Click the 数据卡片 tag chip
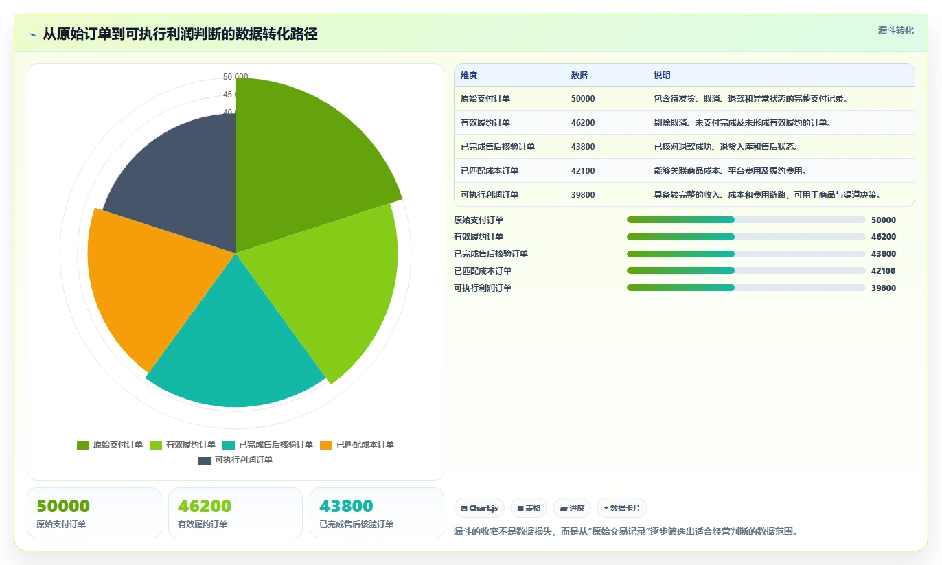Viewport: 942px width, 565px height. (x=622, y=508)
